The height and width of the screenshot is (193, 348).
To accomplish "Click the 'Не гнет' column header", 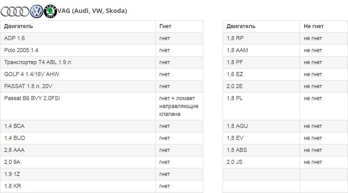I will [324, 27].
